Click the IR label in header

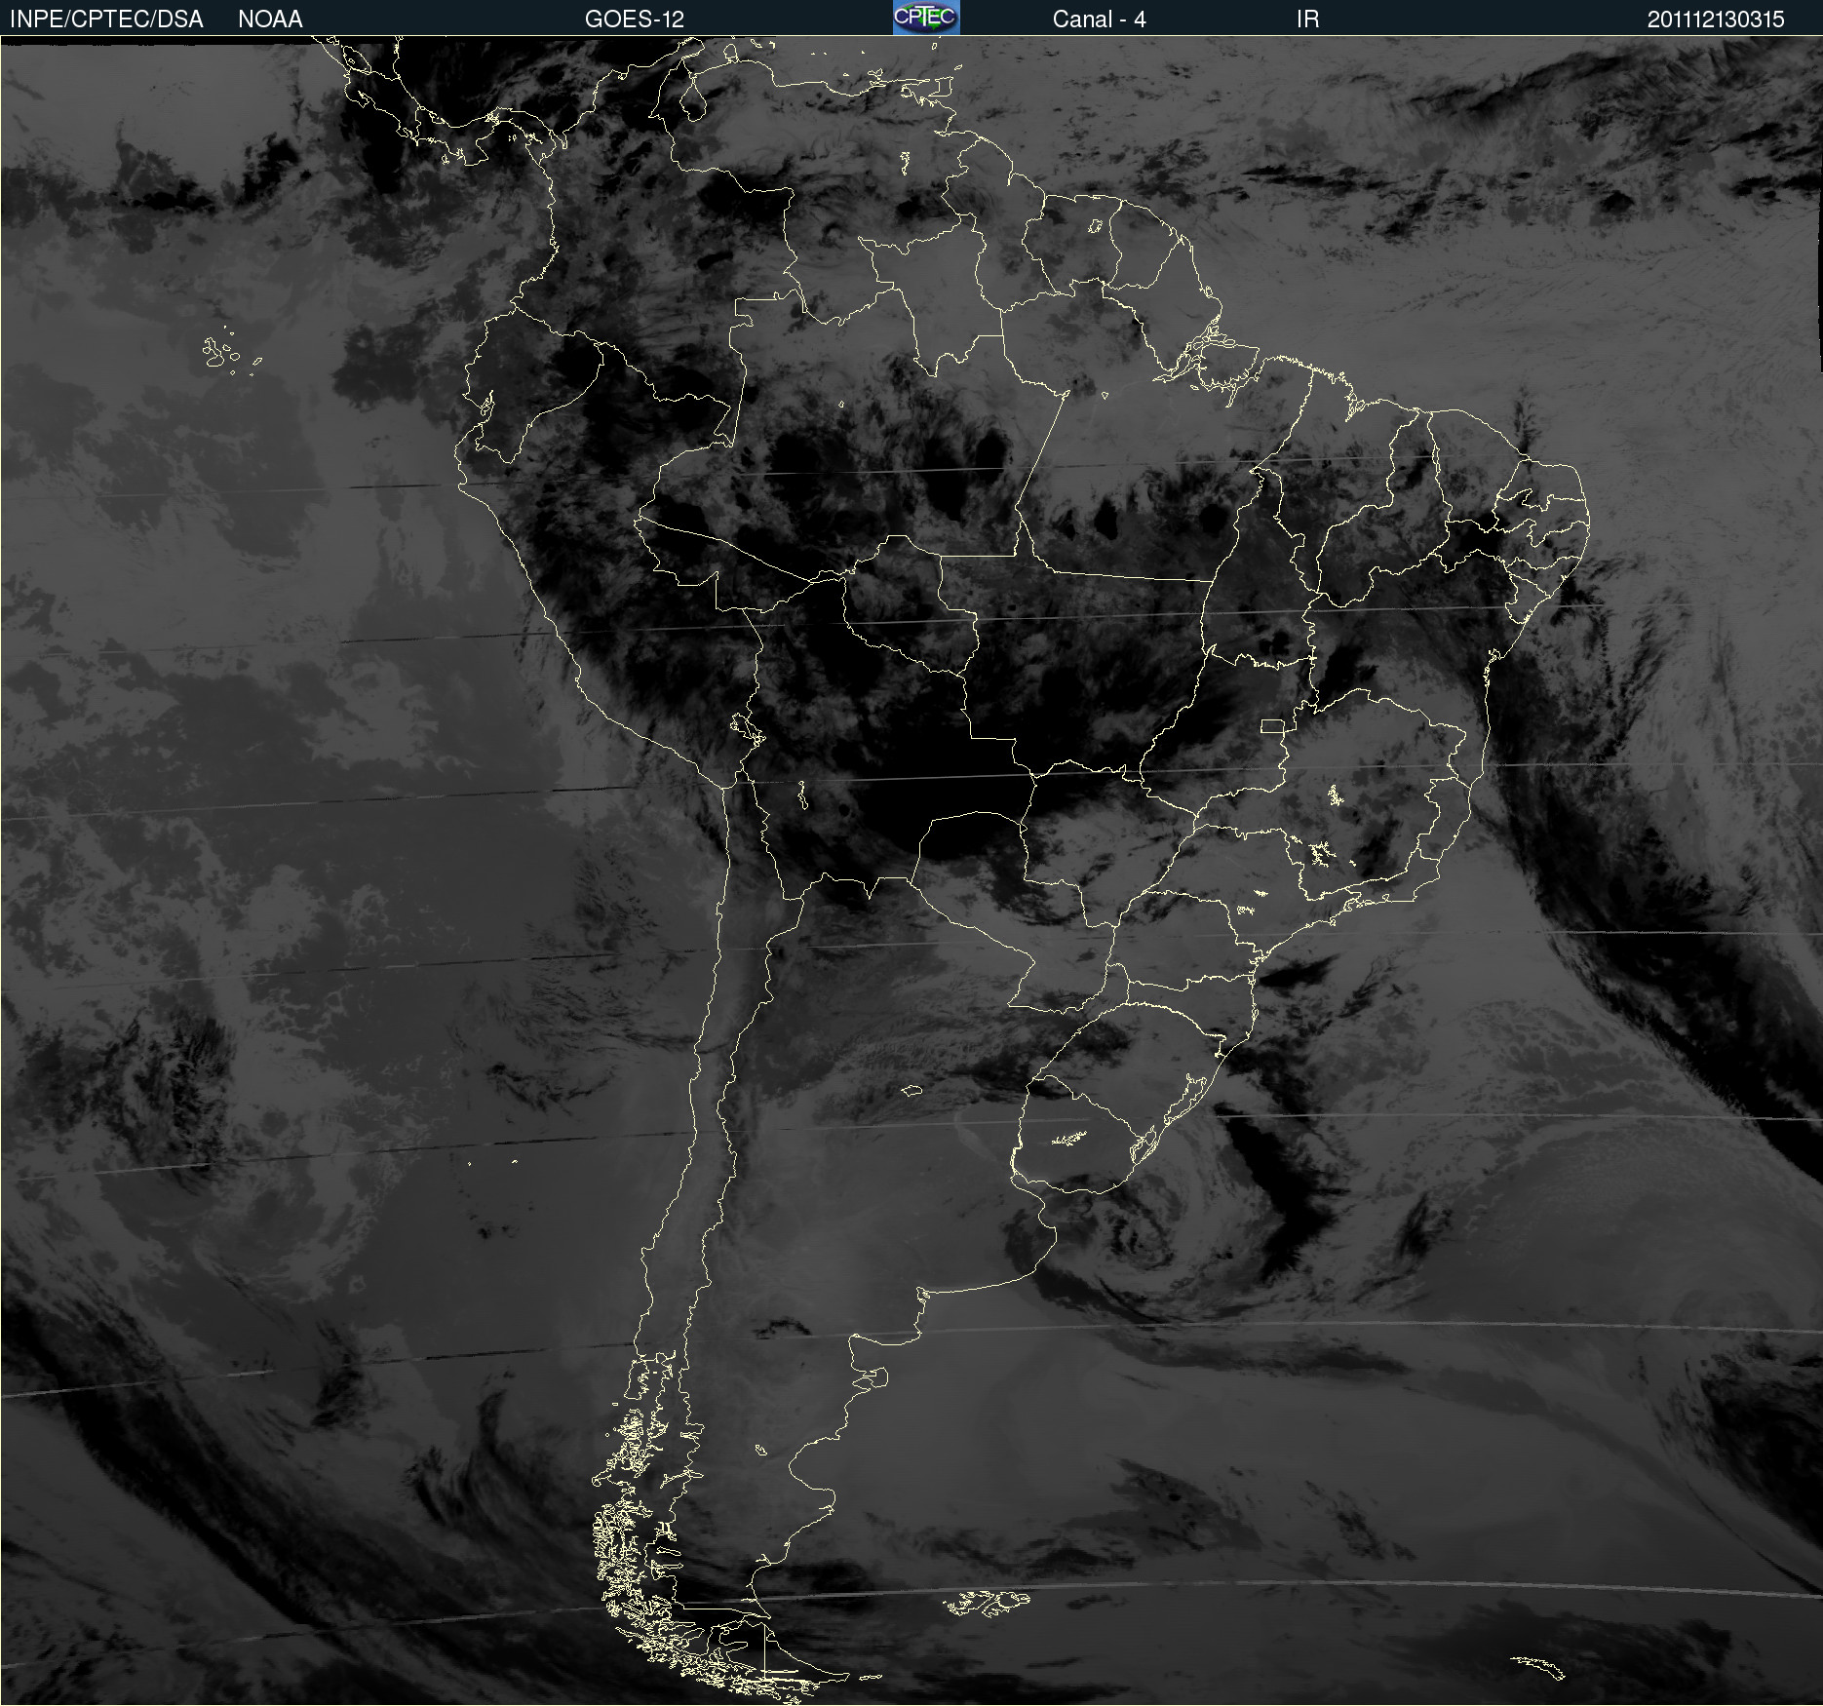coord(1307,19)
